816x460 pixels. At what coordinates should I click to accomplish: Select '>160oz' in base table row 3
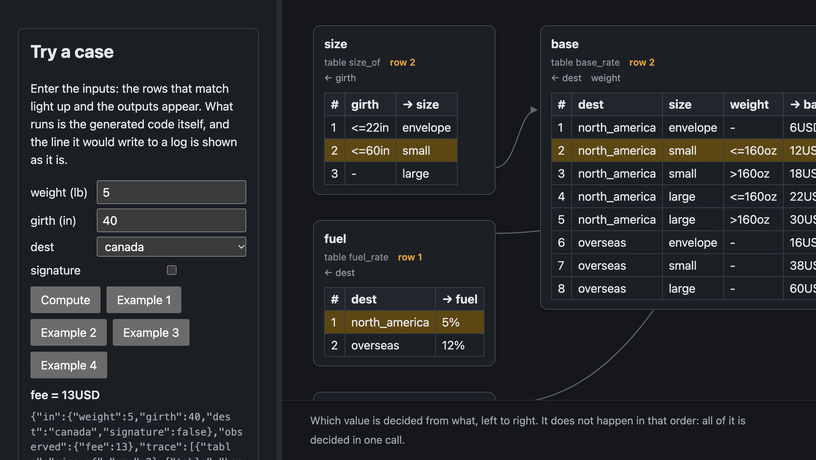click(x=753, y=174)
